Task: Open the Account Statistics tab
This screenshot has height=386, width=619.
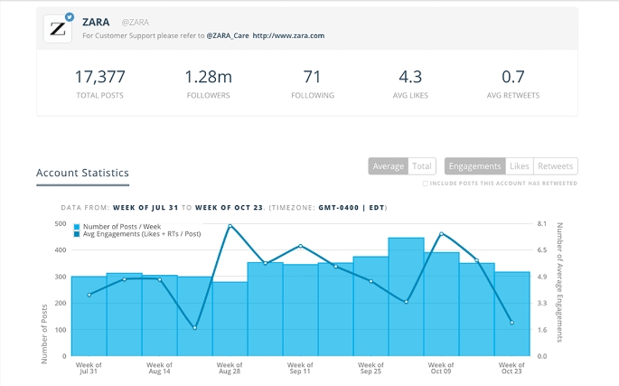Action: point(82,173)
